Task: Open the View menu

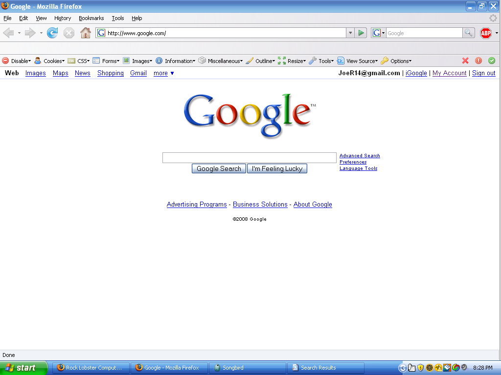Action: (41, 18)
